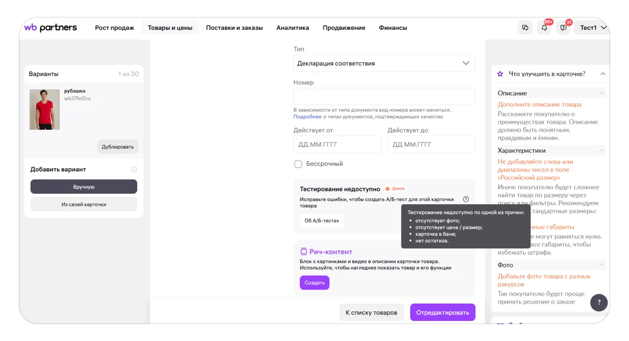Viewport: 629px width, 341px height.
Task: Expand the Тест1 account menu
Action: 593,28
